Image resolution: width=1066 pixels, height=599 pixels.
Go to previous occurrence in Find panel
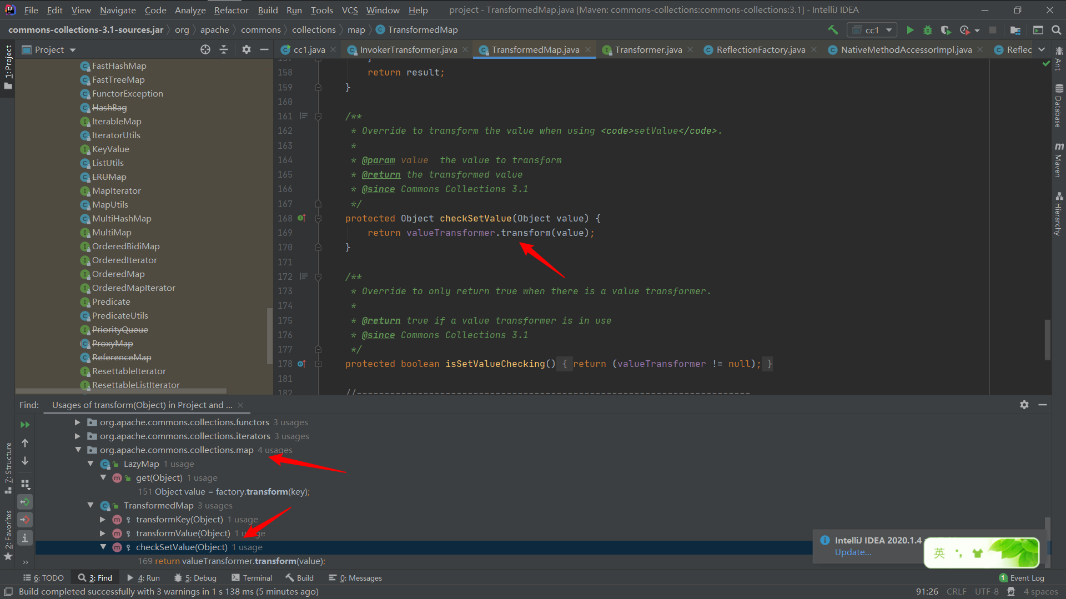coord(25,443)
